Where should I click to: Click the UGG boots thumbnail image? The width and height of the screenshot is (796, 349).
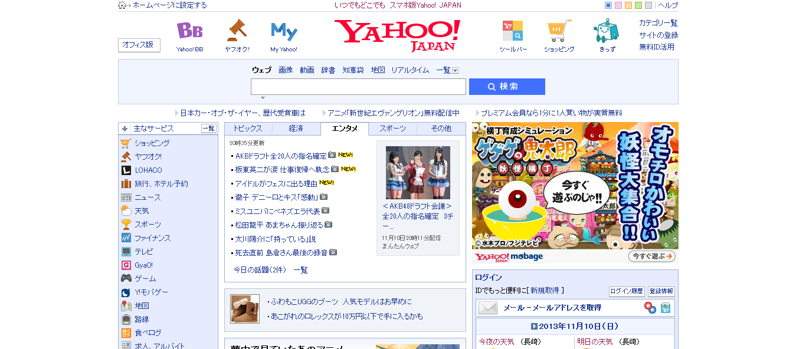pos(245,309)
